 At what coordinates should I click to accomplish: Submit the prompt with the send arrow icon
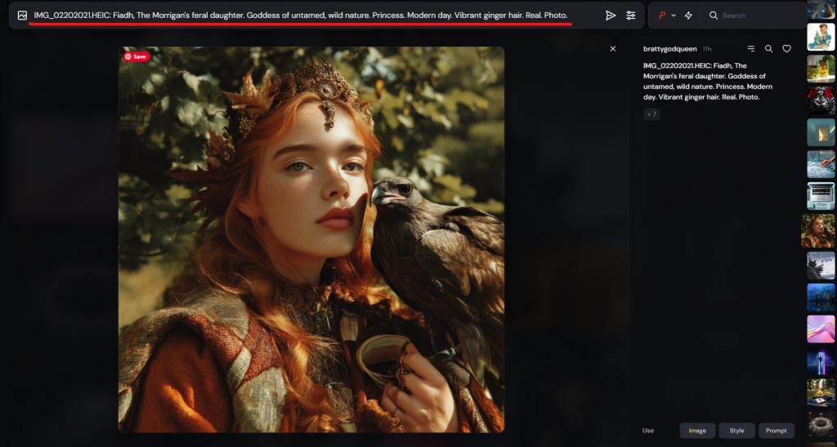pyautogui.click(x=610, y=16)
